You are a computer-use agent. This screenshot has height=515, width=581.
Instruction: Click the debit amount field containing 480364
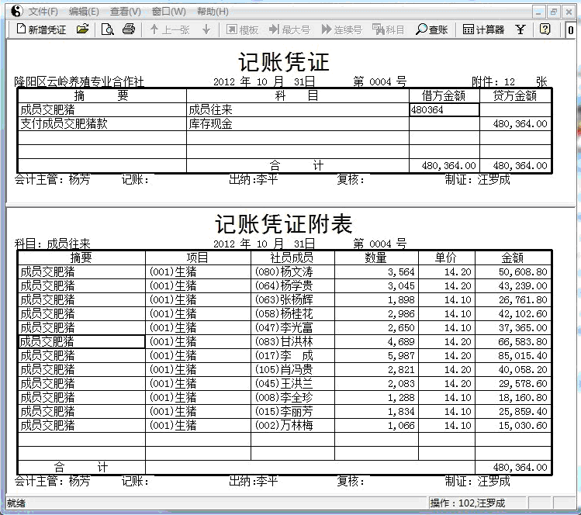coord(444,110)
